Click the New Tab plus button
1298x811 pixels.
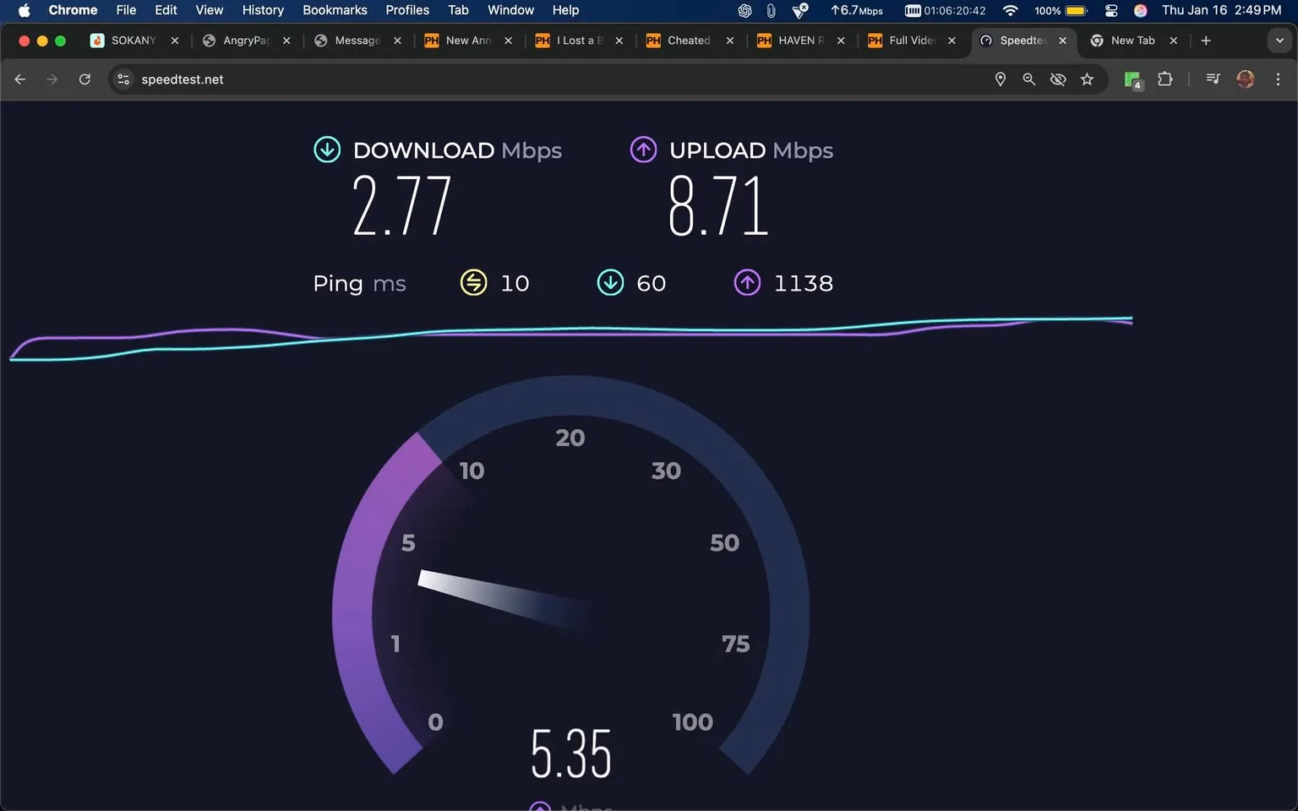1206,40
